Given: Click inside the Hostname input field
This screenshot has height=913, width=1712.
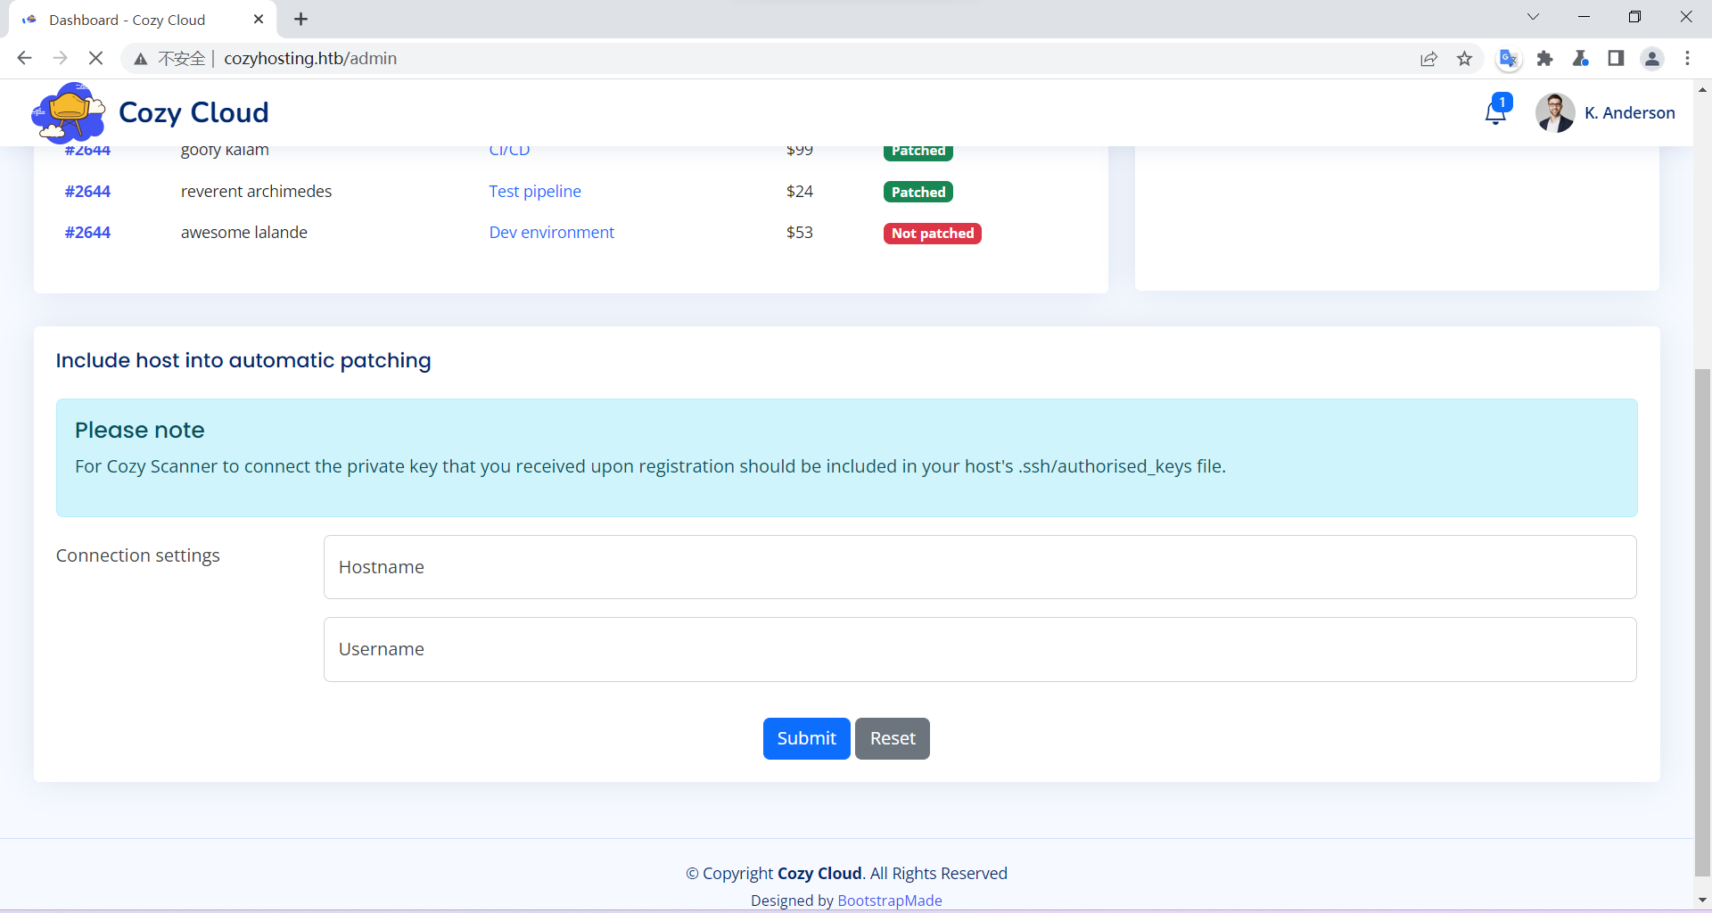Looking at the screenshot, I should coord(979,567).
